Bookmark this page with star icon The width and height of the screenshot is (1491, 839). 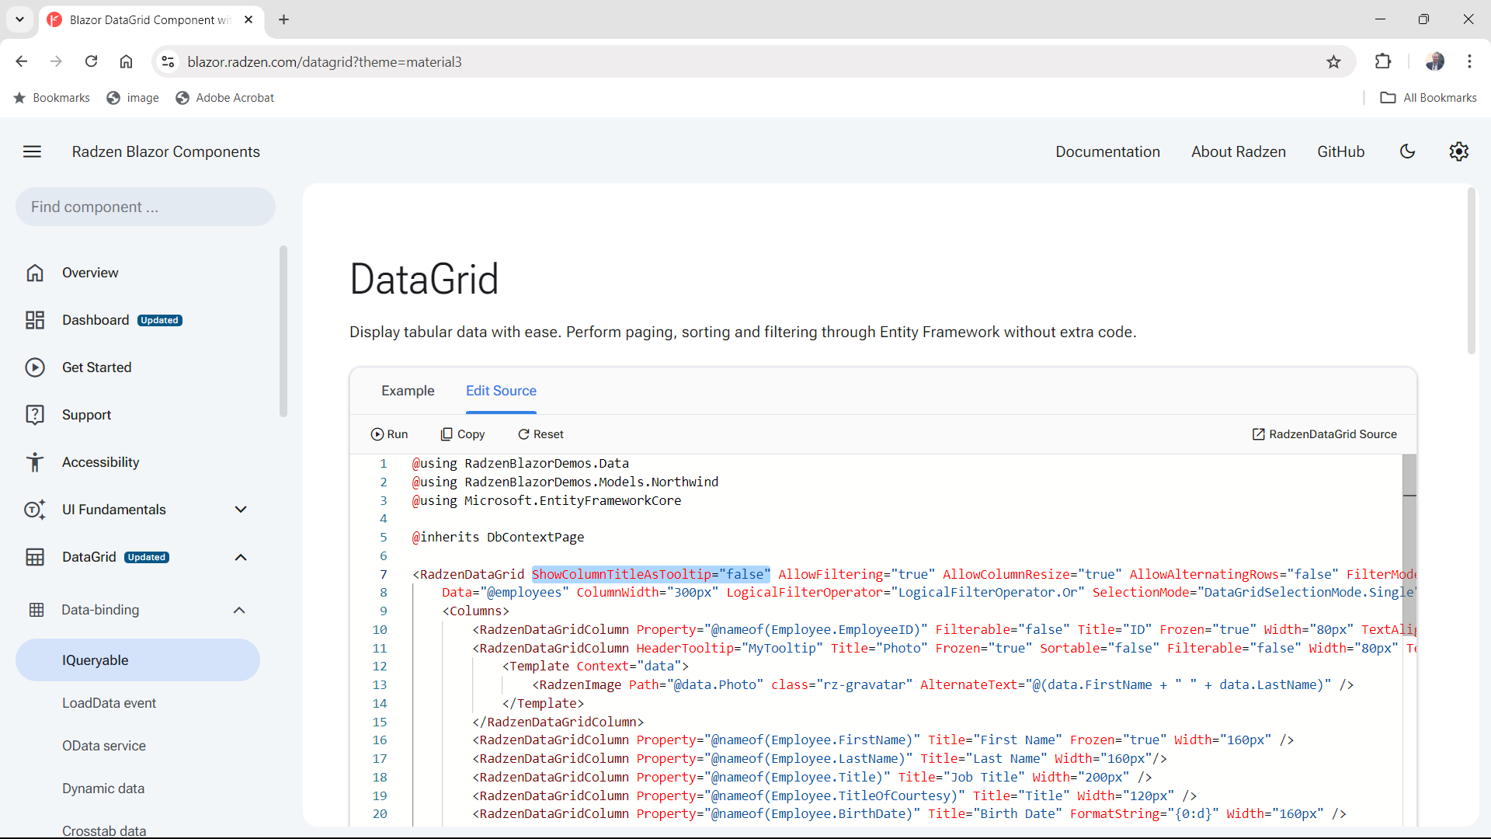pyautogui.click(x=1333, y=61)
